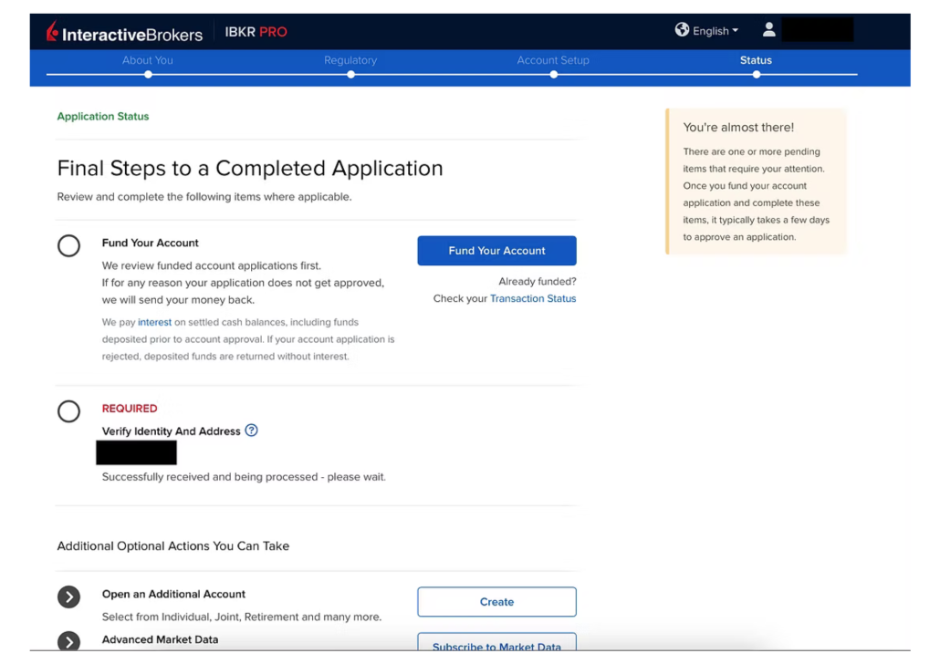Click the 'Advanced Market Data' title
The image size is (940, 664).
click(160, 639)
